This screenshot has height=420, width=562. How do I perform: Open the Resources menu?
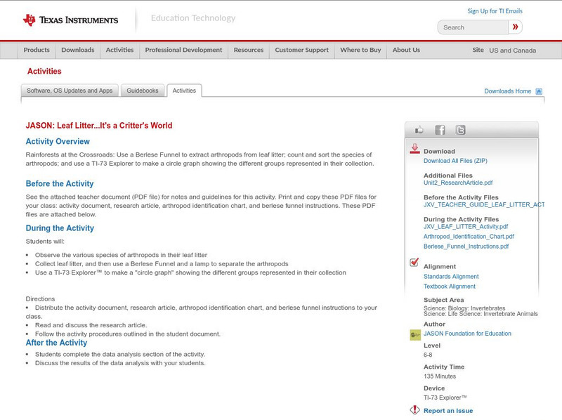249,50
